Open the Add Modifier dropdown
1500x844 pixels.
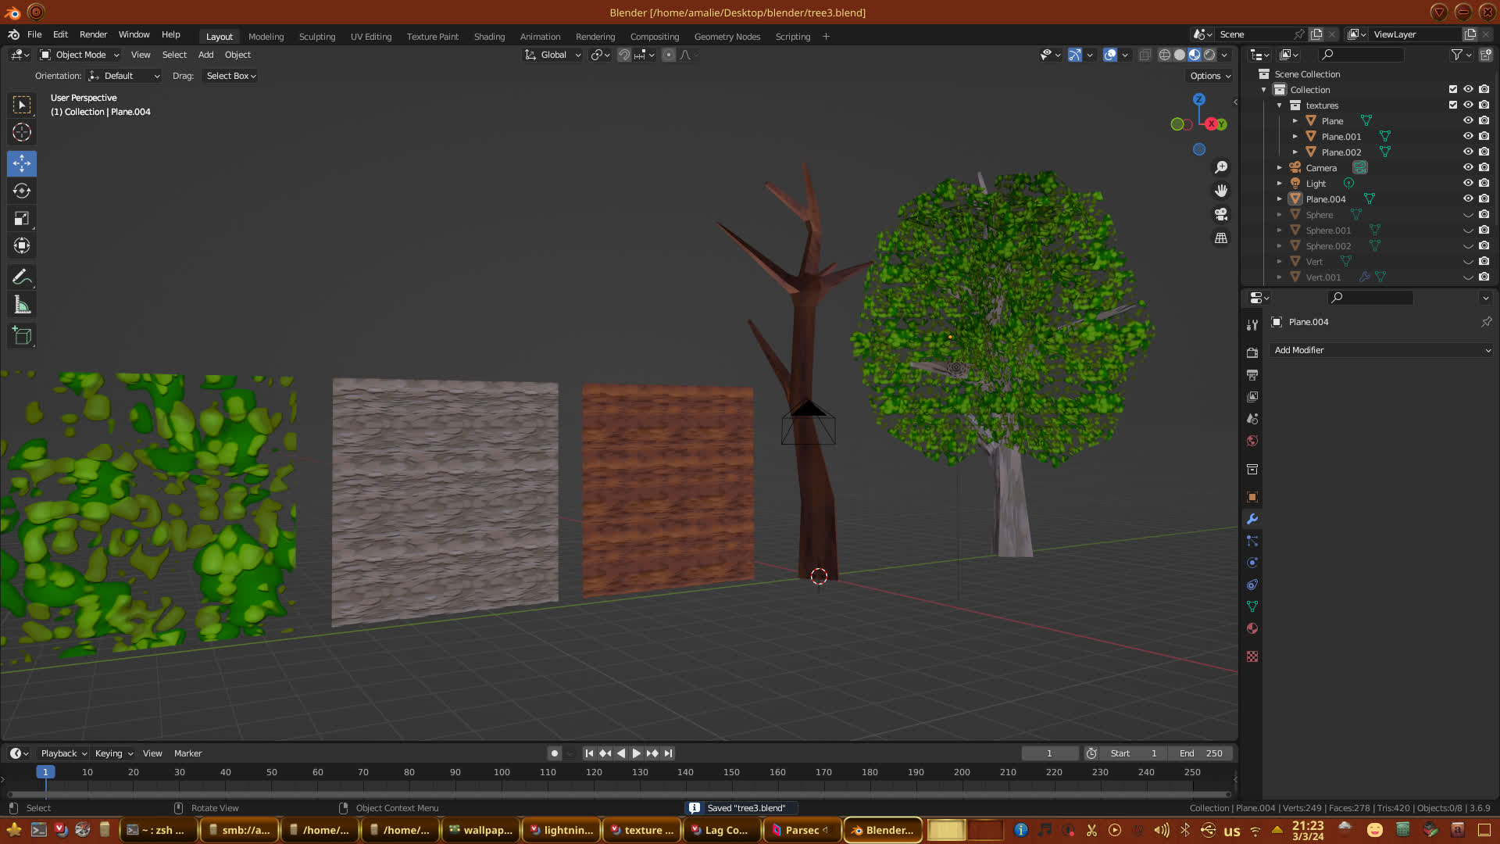(1381, 350)
